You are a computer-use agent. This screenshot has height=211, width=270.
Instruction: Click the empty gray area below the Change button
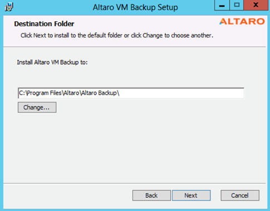[x=130, y=147]
